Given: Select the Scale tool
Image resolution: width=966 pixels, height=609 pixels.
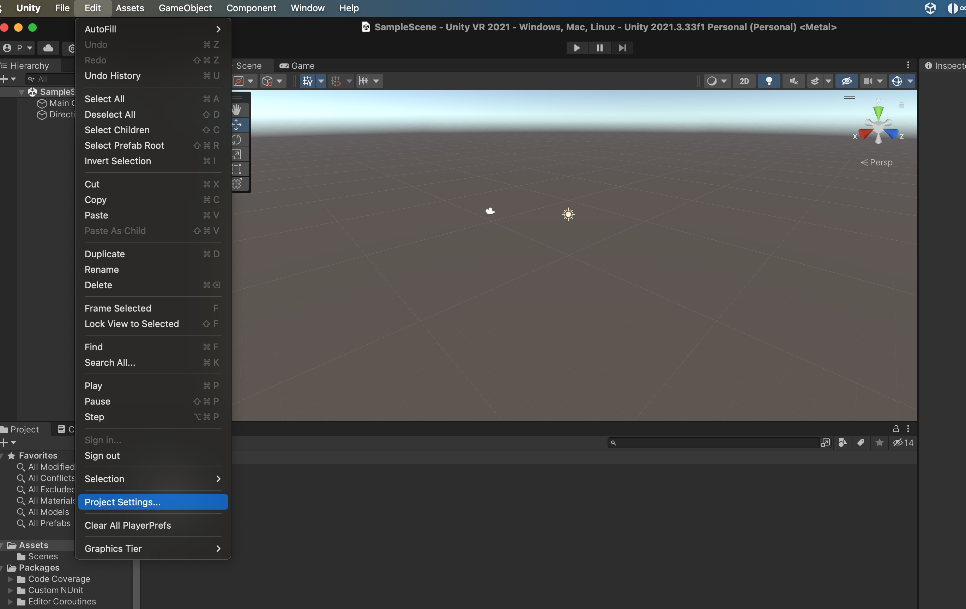Looking at the screenshot, I should 237,155.
